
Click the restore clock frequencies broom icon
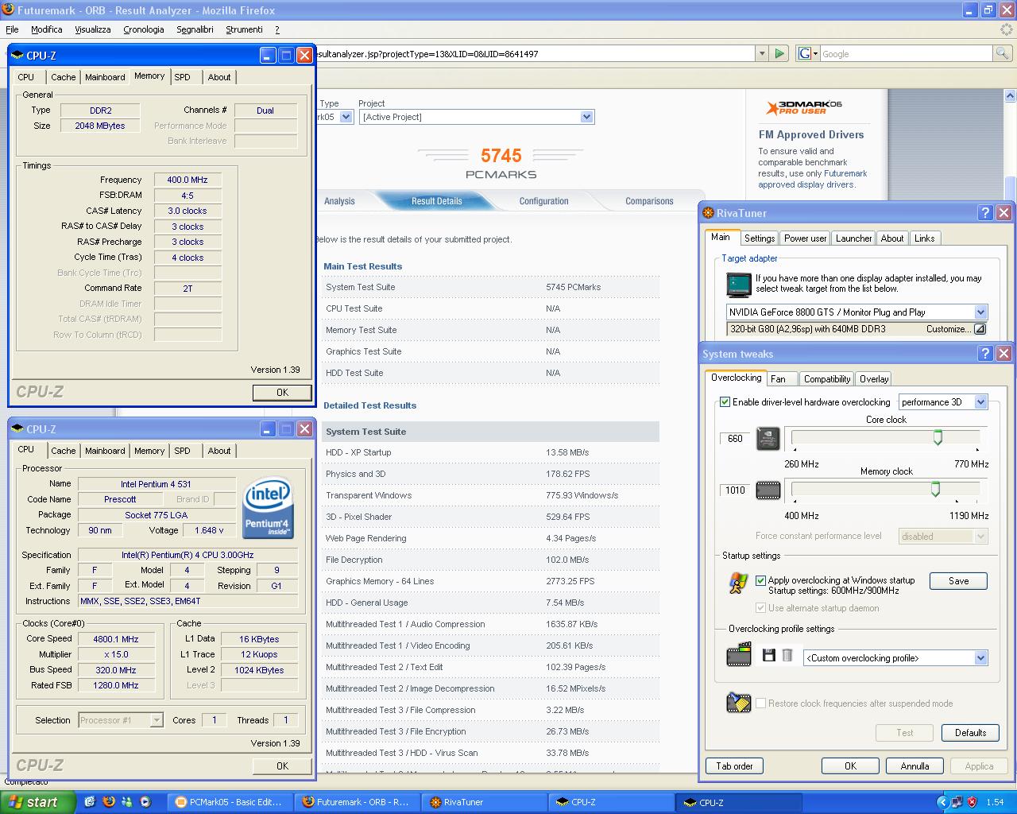(x=739, y=703)
